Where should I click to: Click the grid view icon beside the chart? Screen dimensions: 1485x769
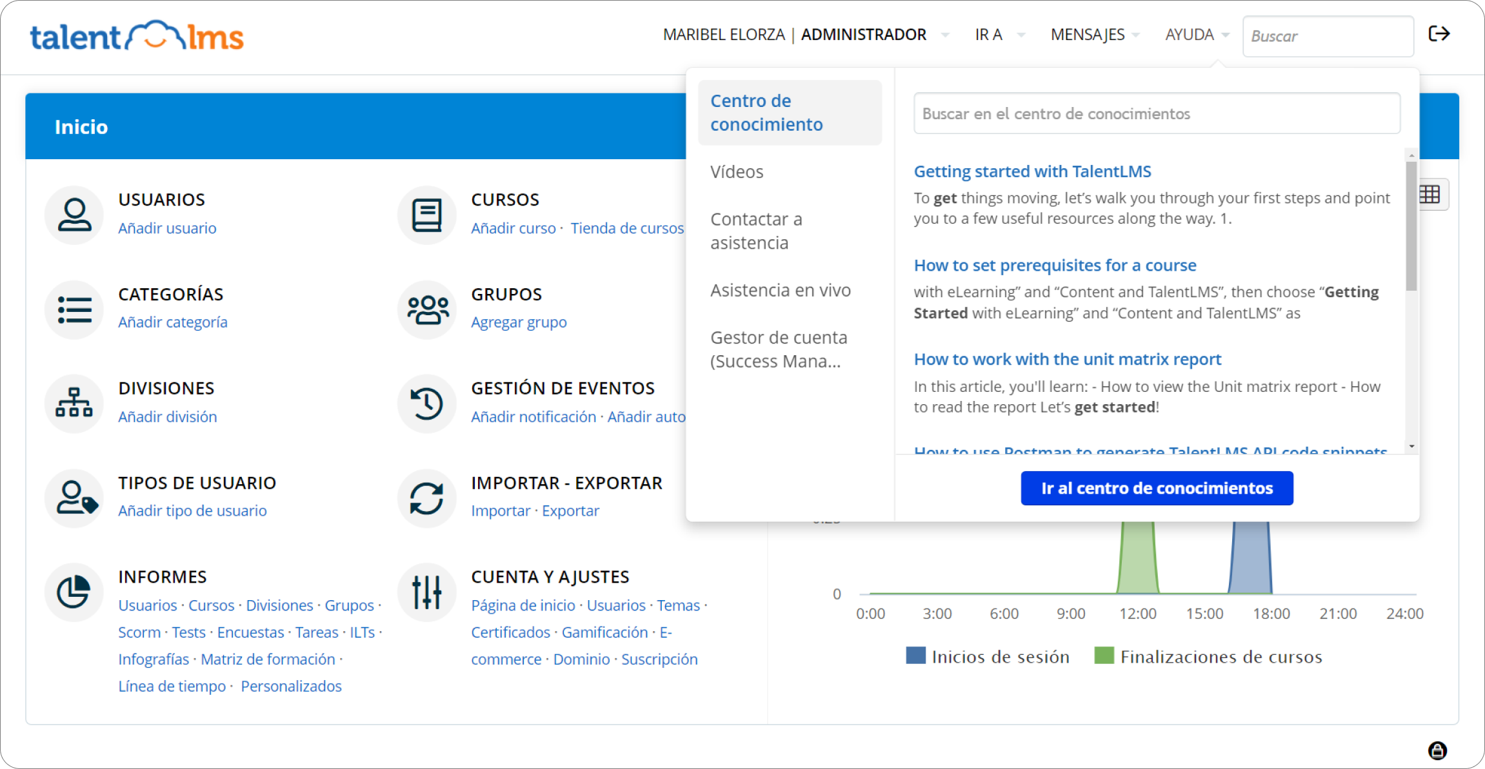coord(1430,194)
